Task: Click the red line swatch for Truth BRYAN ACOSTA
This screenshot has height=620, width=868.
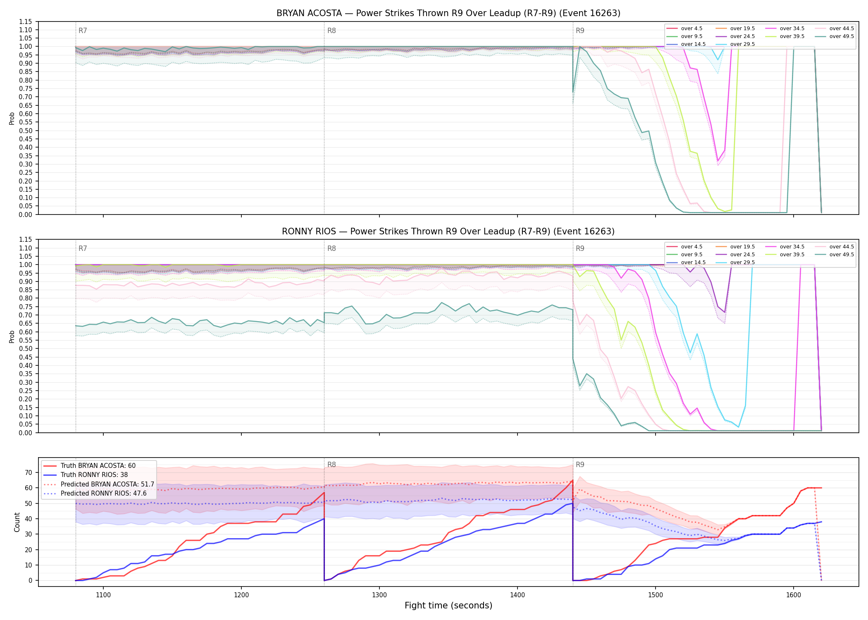Action: pyautogui.click(x=50, y=466)
